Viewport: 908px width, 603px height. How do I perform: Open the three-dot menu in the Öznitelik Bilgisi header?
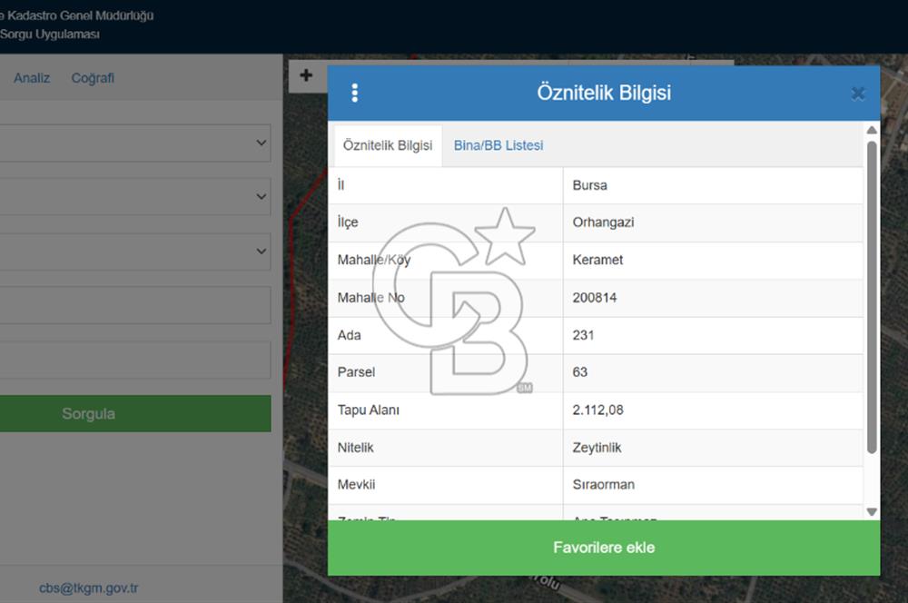(x=355, y=93)
